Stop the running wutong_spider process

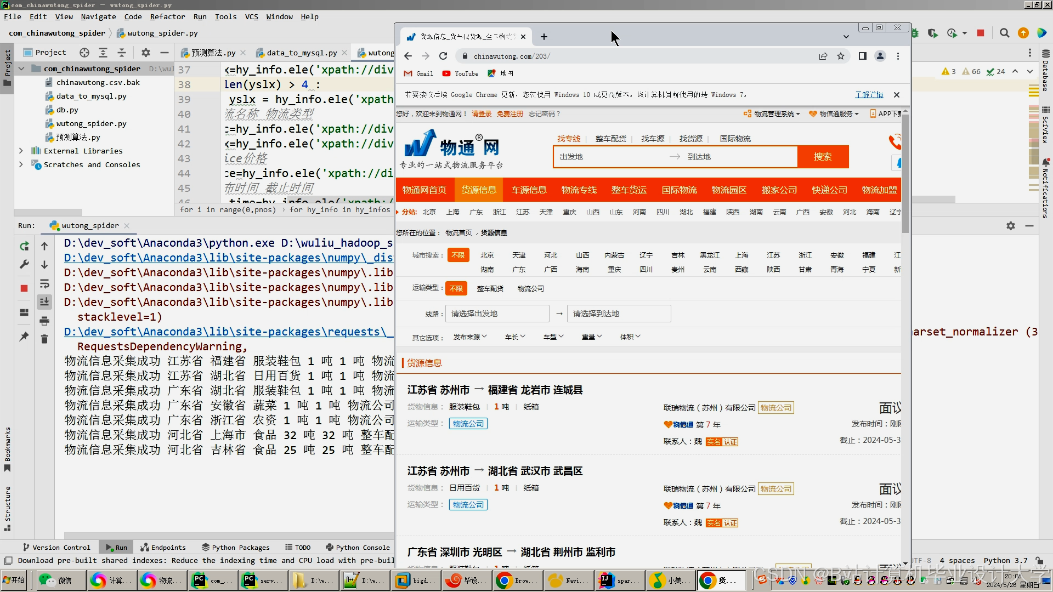click(24, 288)
